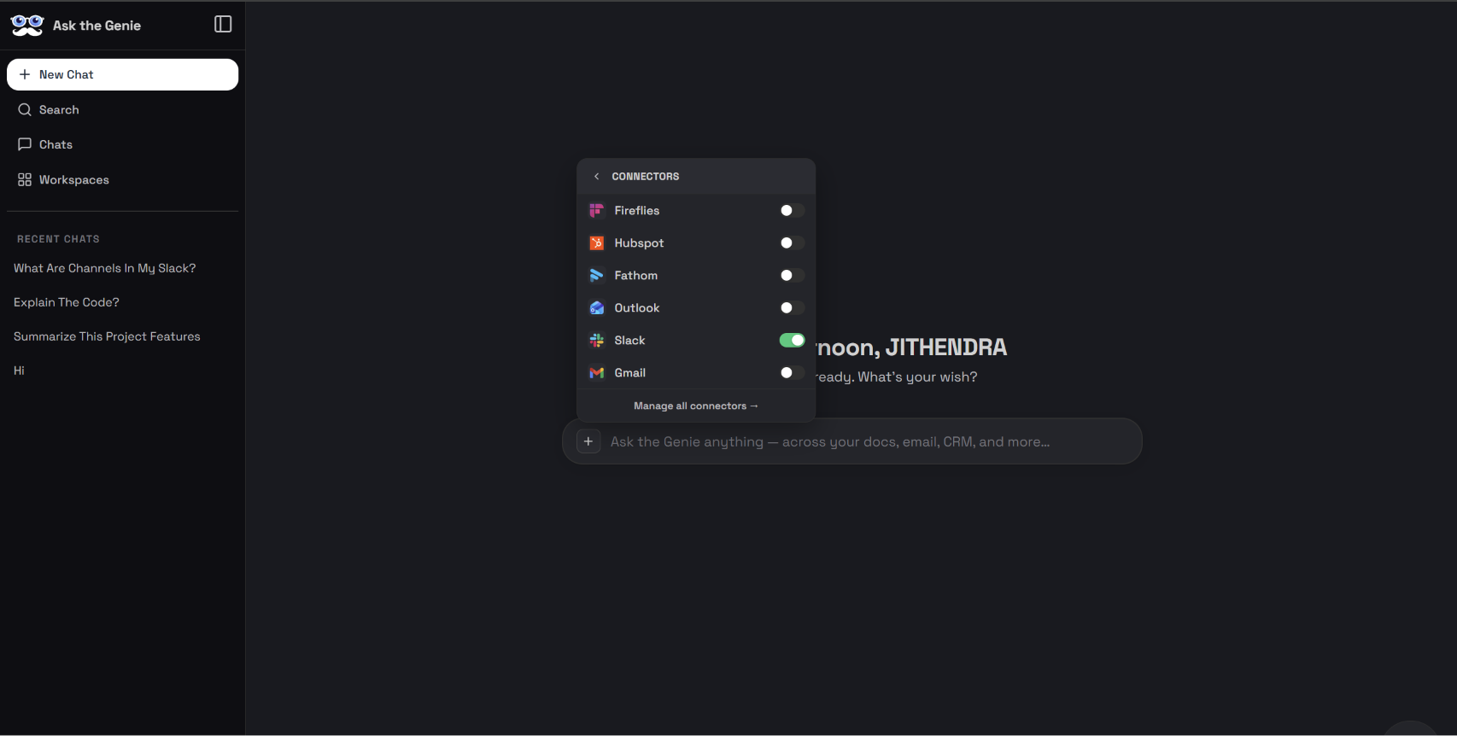
Task: Click the Ask the Genie mascot logo
Action: pos(27,26)
